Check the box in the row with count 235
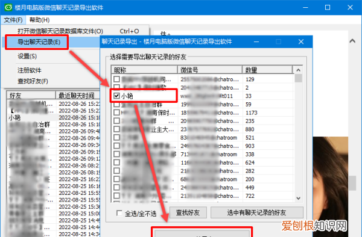Image resolution: width=362 pixels, height=237 pixels. 116,121
